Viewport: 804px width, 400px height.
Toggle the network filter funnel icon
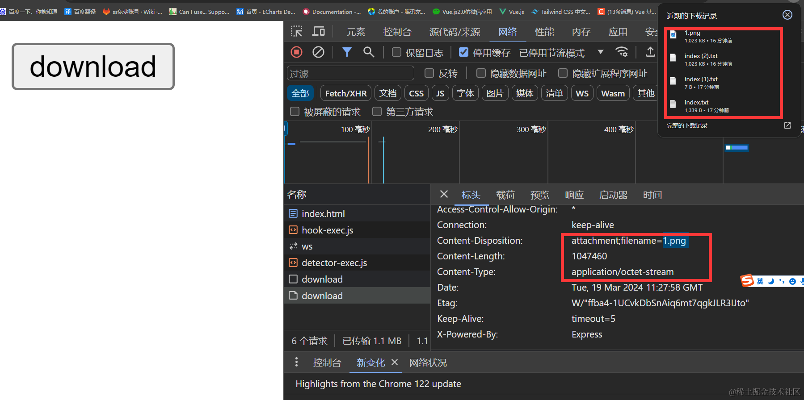click(x=347, y=52)
